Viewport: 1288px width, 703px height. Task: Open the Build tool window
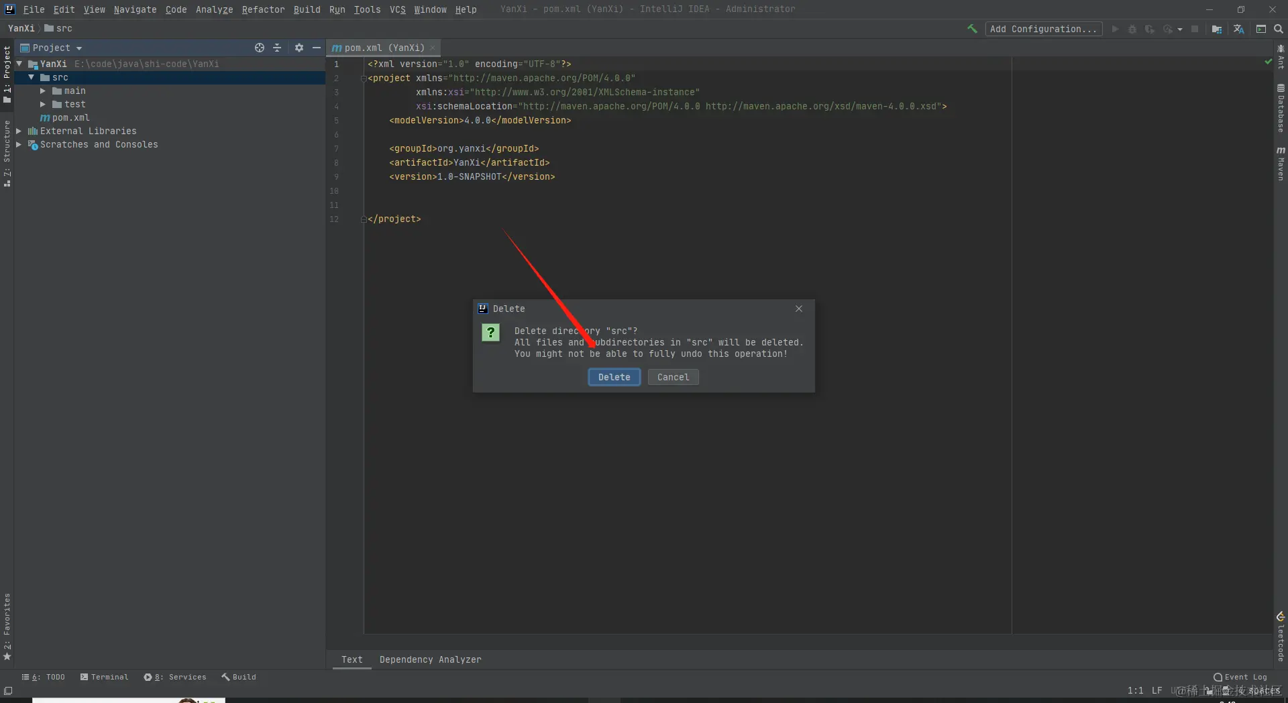coord(239,677)
